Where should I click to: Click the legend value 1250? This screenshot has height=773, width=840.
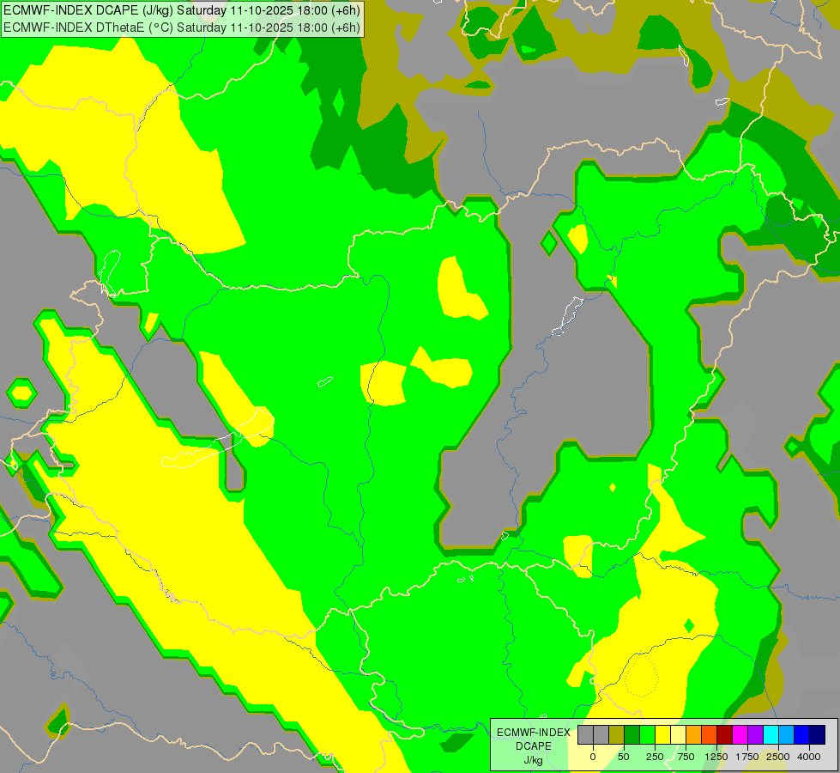point(716,757)
